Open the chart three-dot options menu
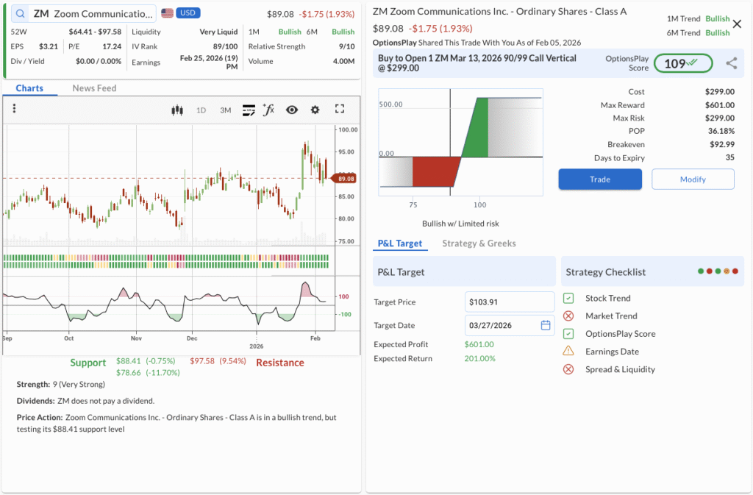 [14, 109]
